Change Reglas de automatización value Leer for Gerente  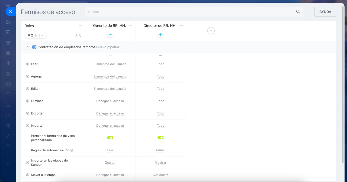110,150
